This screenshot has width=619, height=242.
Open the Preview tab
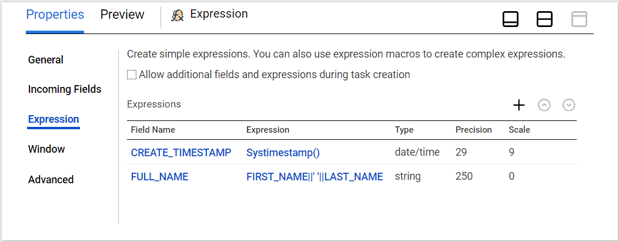point(122,15)
